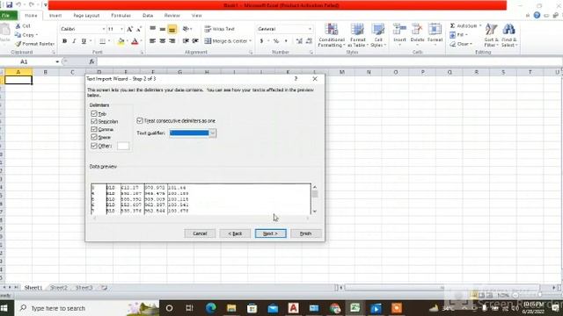This screenshot has width=563, height=316.
Task: Switch to the Formulas tab
Action: click(121, 16)
